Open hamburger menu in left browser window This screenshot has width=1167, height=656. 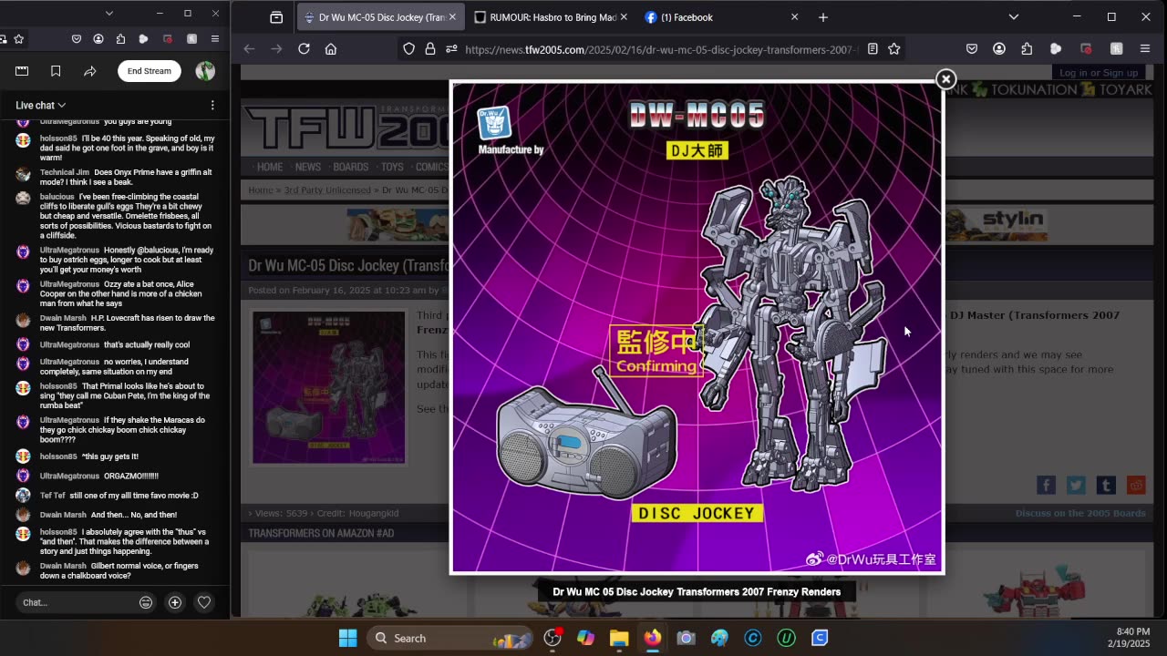click(x=215, y=39)
